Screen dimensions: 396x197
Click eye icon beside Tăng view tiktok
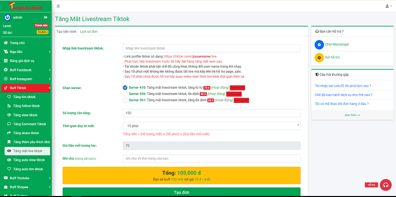9,115
